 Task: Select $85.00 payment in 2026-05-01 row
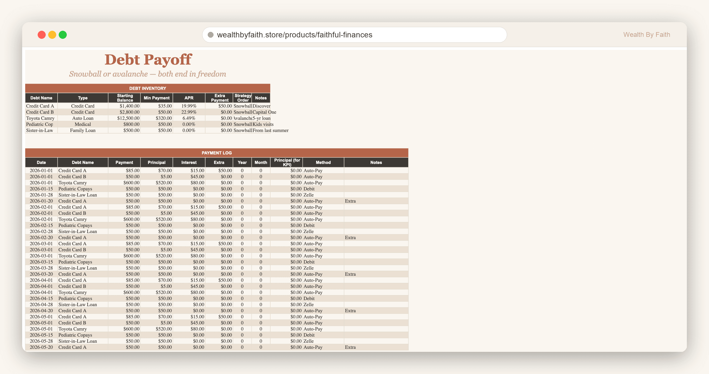(x=124, y=317)
